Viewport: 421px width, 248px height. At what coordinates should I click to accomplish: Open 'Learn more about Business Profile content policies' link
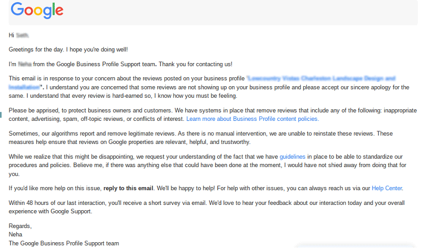(x=253, y=119)
